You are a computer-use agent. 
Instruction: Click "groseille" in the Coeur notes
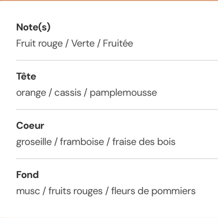click(x=33, y=142)
